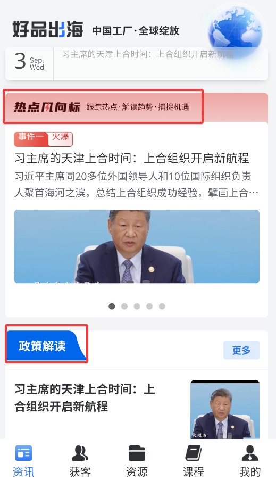The width and height of the screenshot is (276, 480).
Task: Tap the scrolling news ticker headline
Action: point(147,54)
